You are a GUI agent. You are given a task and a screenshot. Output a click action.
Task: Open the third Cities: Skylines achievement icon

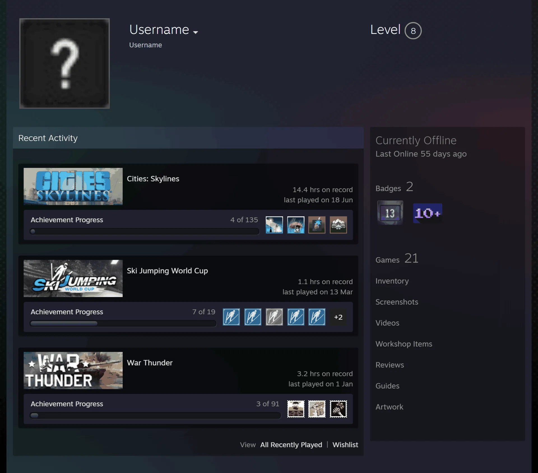[317, 225]
